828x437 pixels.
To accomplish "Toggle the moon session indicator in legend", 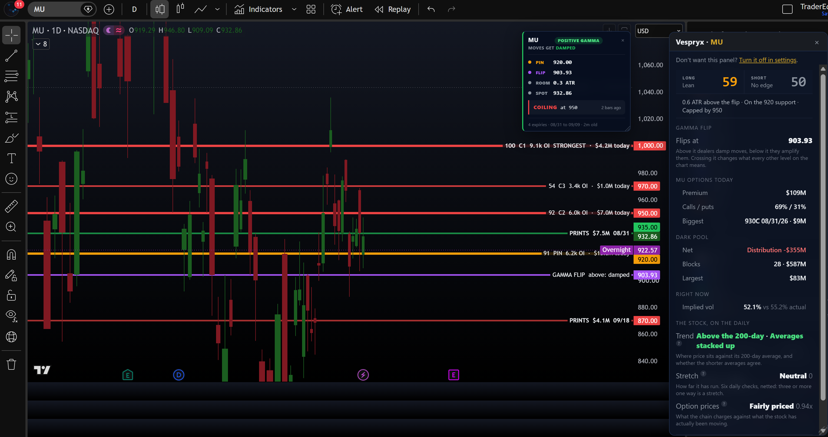I will tap(109, 30).
